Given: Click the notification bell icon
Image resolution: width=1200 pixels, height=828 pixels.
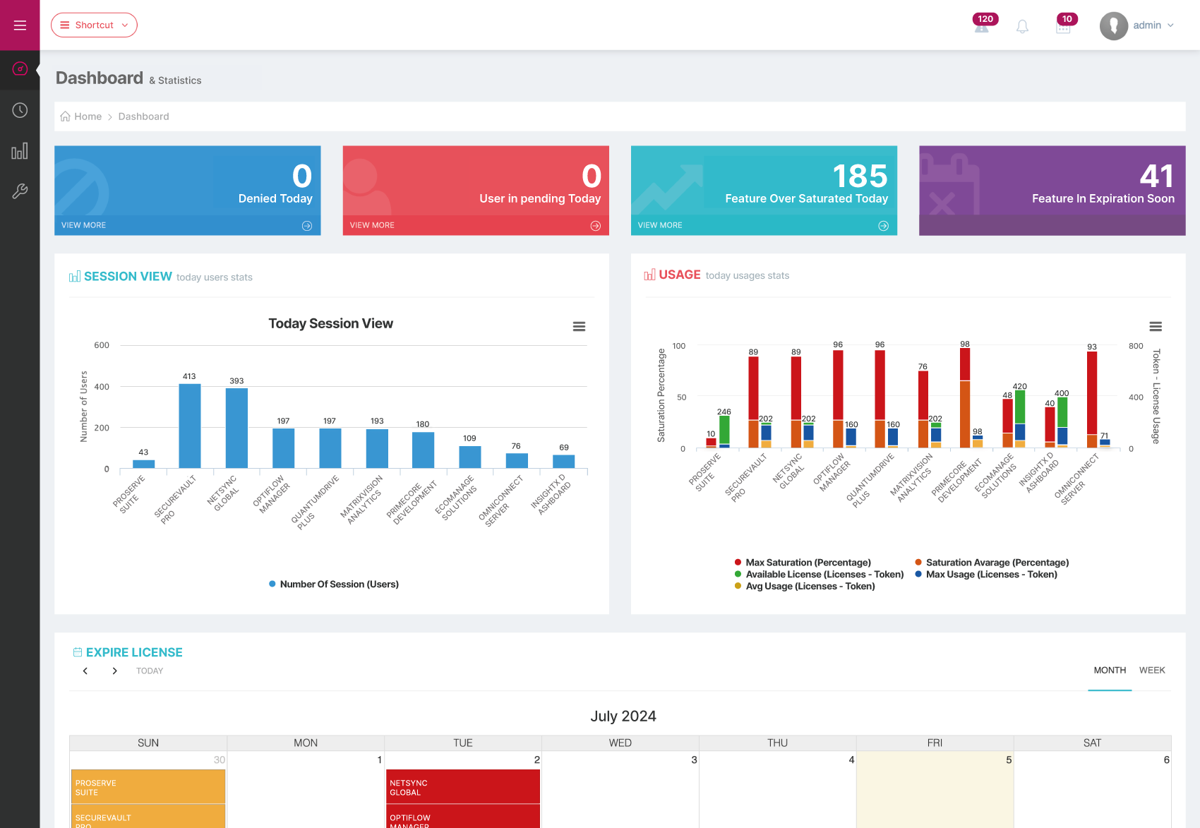Looking at the screenshot, I should pos(1022,27).
